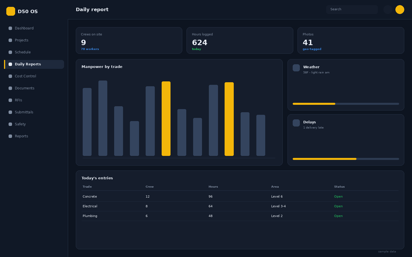
Task: Click the Level 6 area cell
Action: click(277, 197)
